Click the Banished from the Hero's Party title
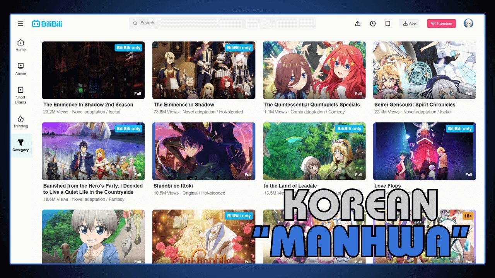Image resolution: width=495 pixels, height=278 pixels. pyautogui.click(x=93, y=189)
